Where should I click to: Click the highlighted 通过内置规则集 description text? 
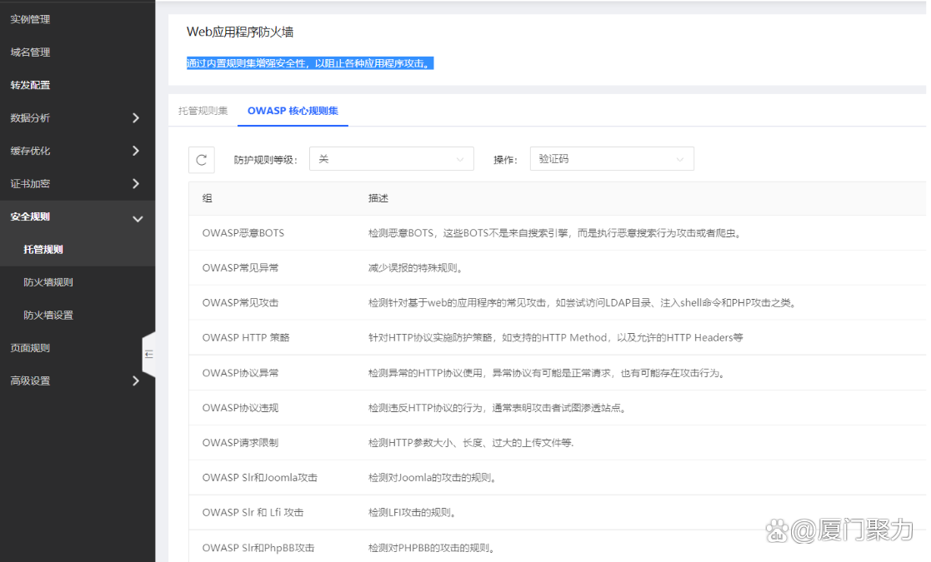click(x=310, y=63)
